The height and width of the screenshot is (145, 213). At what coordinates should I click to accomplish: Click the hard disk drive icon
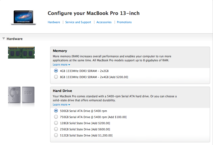14,95
